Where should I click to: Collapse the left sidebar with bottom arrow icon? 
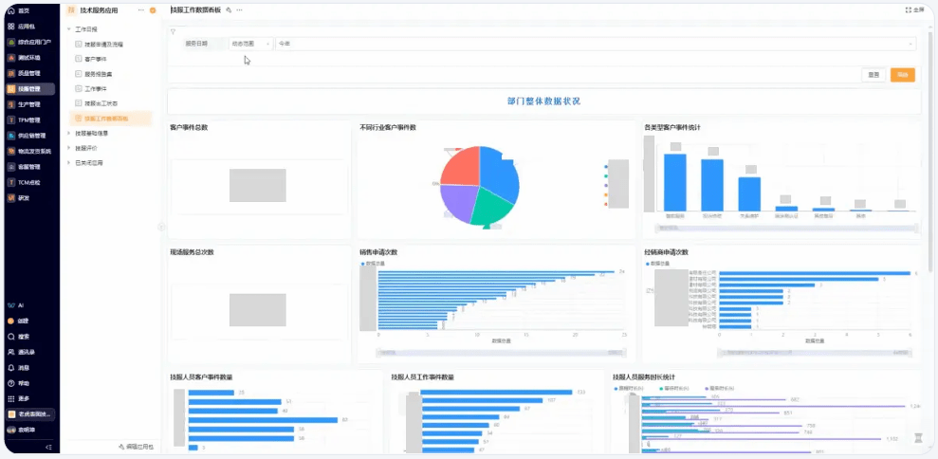48,447
